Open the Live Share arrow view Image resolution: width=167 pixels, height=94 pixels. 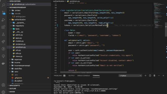(3, 42)
